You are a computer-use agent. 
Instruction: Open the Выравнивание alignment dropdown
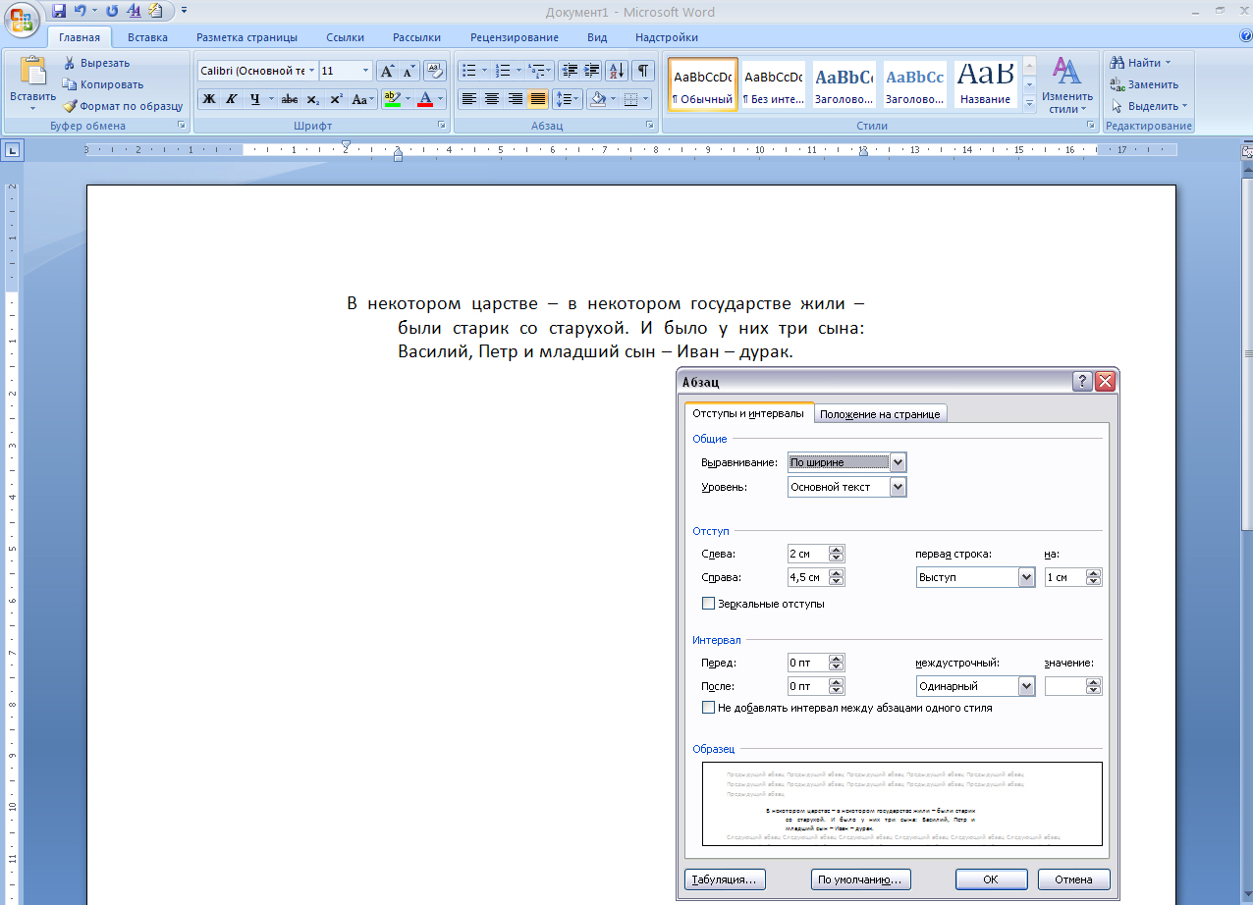(898, 462)
